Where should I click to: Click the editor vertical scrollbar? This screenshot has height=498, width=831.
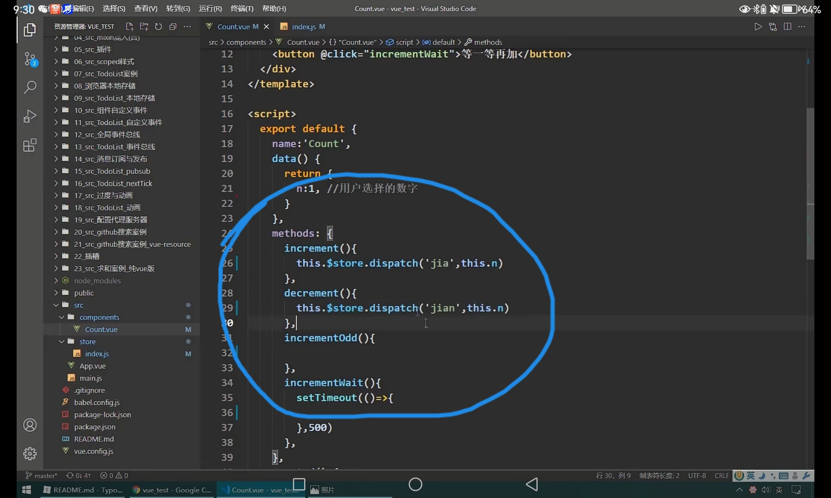click(810, 183)
